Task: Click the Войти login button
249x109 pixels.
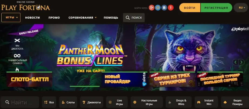Action: [x=190, y=8]
